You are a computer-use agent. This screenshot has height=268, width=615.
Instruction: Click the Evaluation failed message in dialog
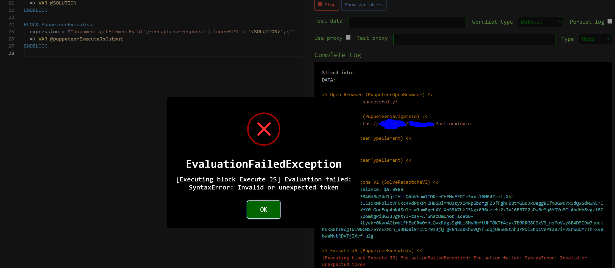(263, 183)
